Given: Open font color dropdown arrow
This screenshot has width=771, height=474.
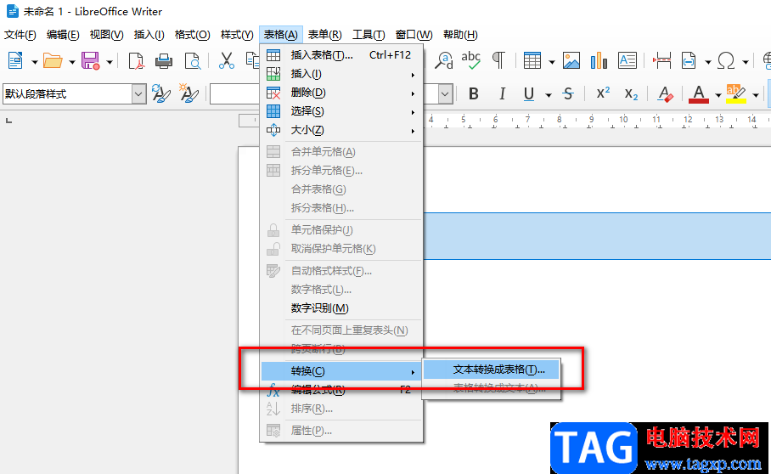Looking at the screenshot, I should (718, 94).
